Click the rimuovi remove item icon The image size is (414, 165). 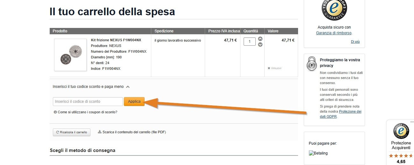pyautogui.click(x=269, y=68)
